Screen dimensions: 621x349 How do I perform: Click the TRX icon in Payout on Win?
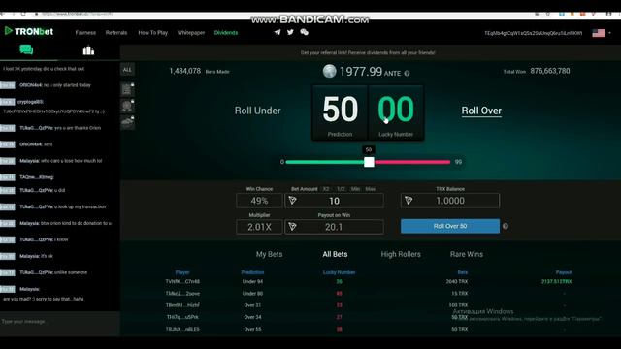click(x=293, y=227)
